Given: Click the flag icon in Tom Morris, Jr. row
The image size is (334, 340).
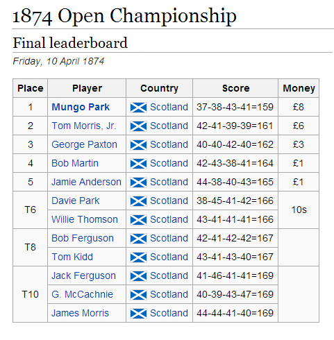Looking at the screenshot, I should [138, 126].
